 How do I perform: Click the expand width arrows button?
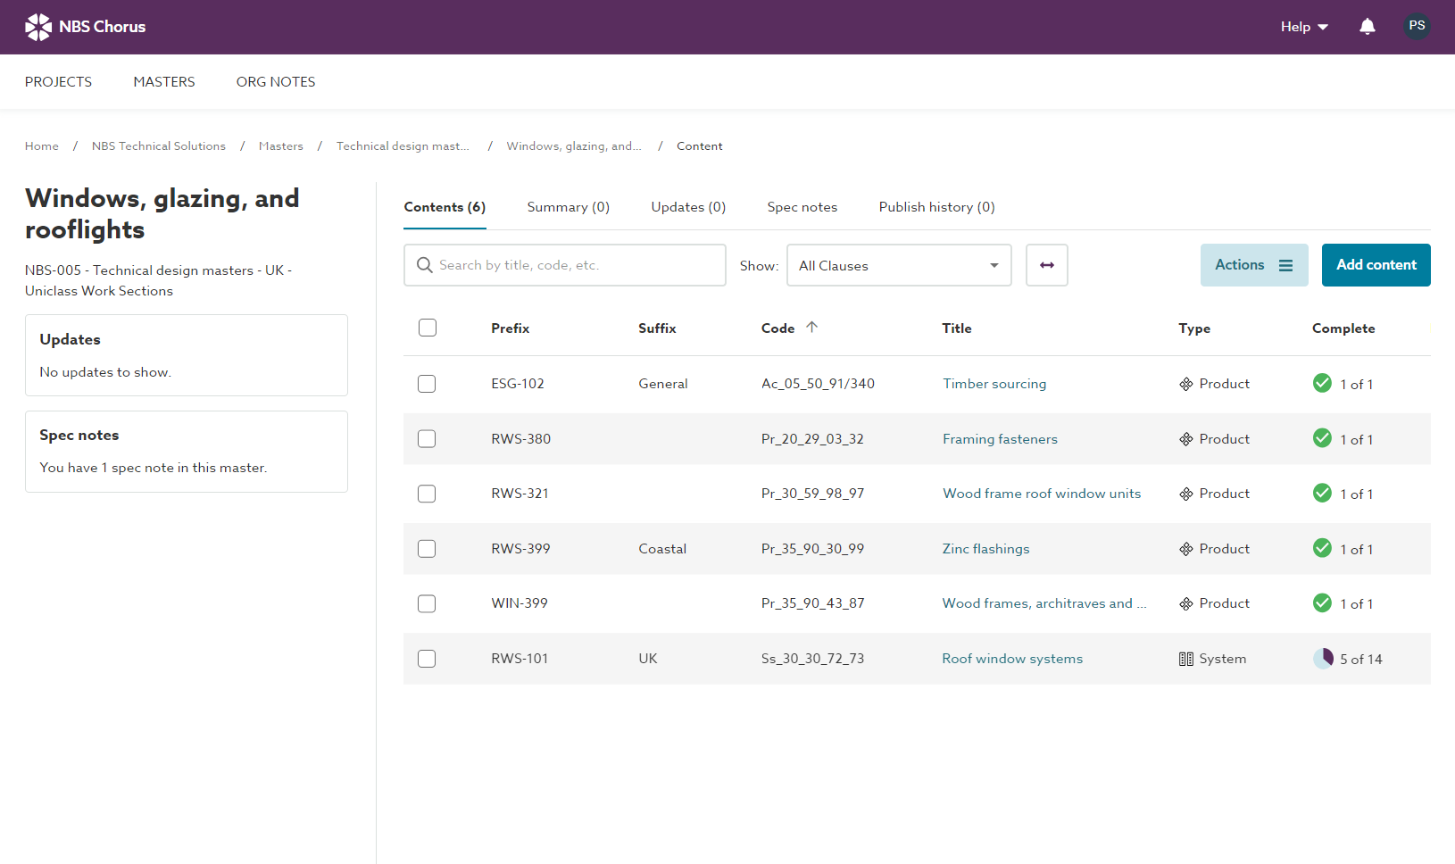click(1046, 265)
